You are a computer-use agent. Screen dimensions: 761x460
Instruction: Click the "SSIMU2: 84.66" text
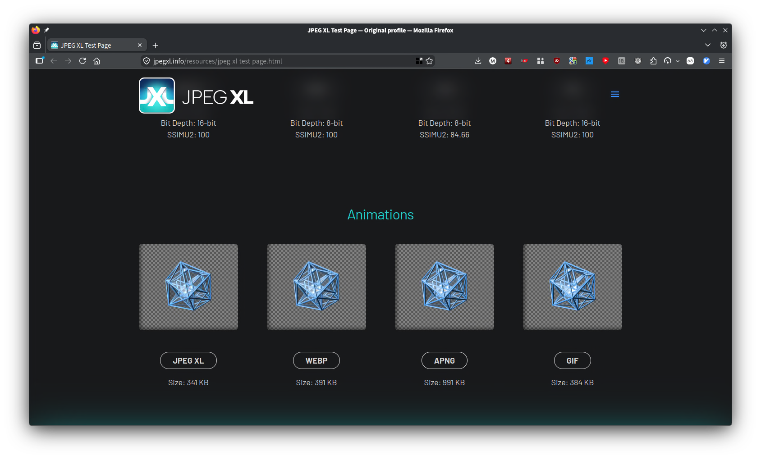445,135
